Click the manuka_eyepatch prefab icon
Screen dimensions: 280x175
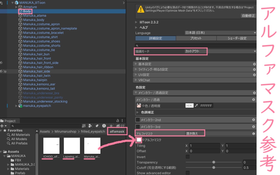pos(20,106)
